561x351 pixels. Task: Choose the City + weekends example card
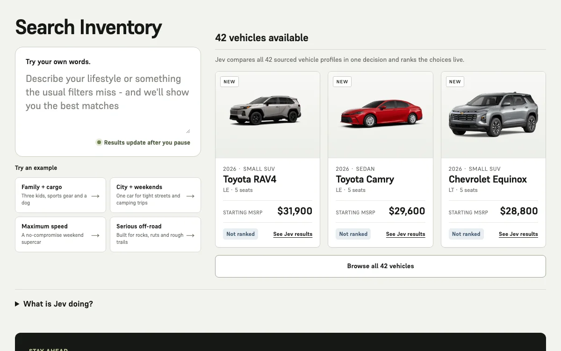pyautogui.click(x=155, y=195)
